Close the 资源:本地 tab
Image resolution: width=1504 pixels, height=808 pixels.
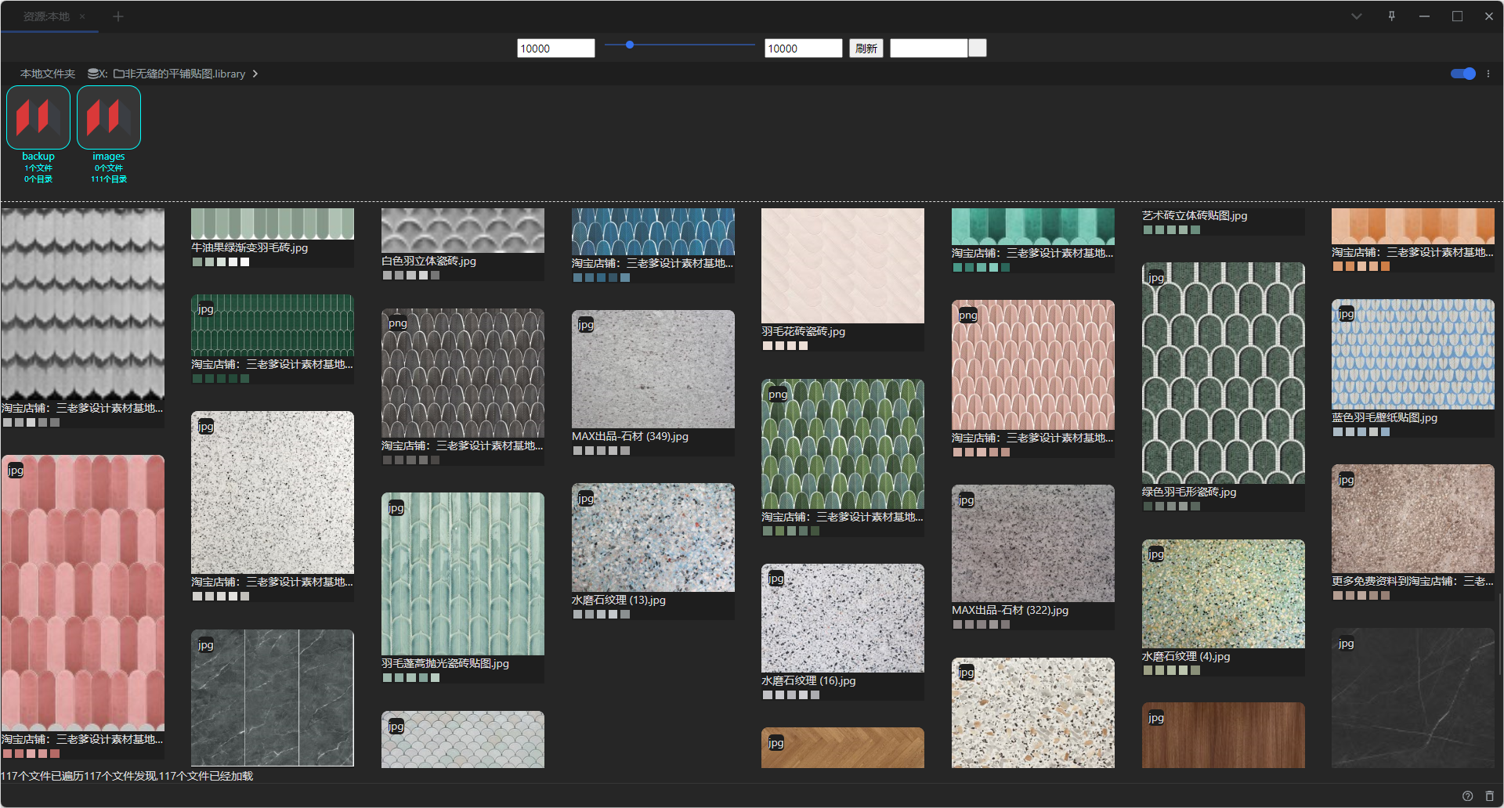pyautogui.click(x=82, y=16)
